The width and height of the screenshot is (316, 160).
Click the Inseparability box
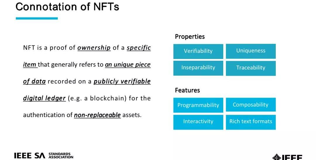(x=198, y=68)
